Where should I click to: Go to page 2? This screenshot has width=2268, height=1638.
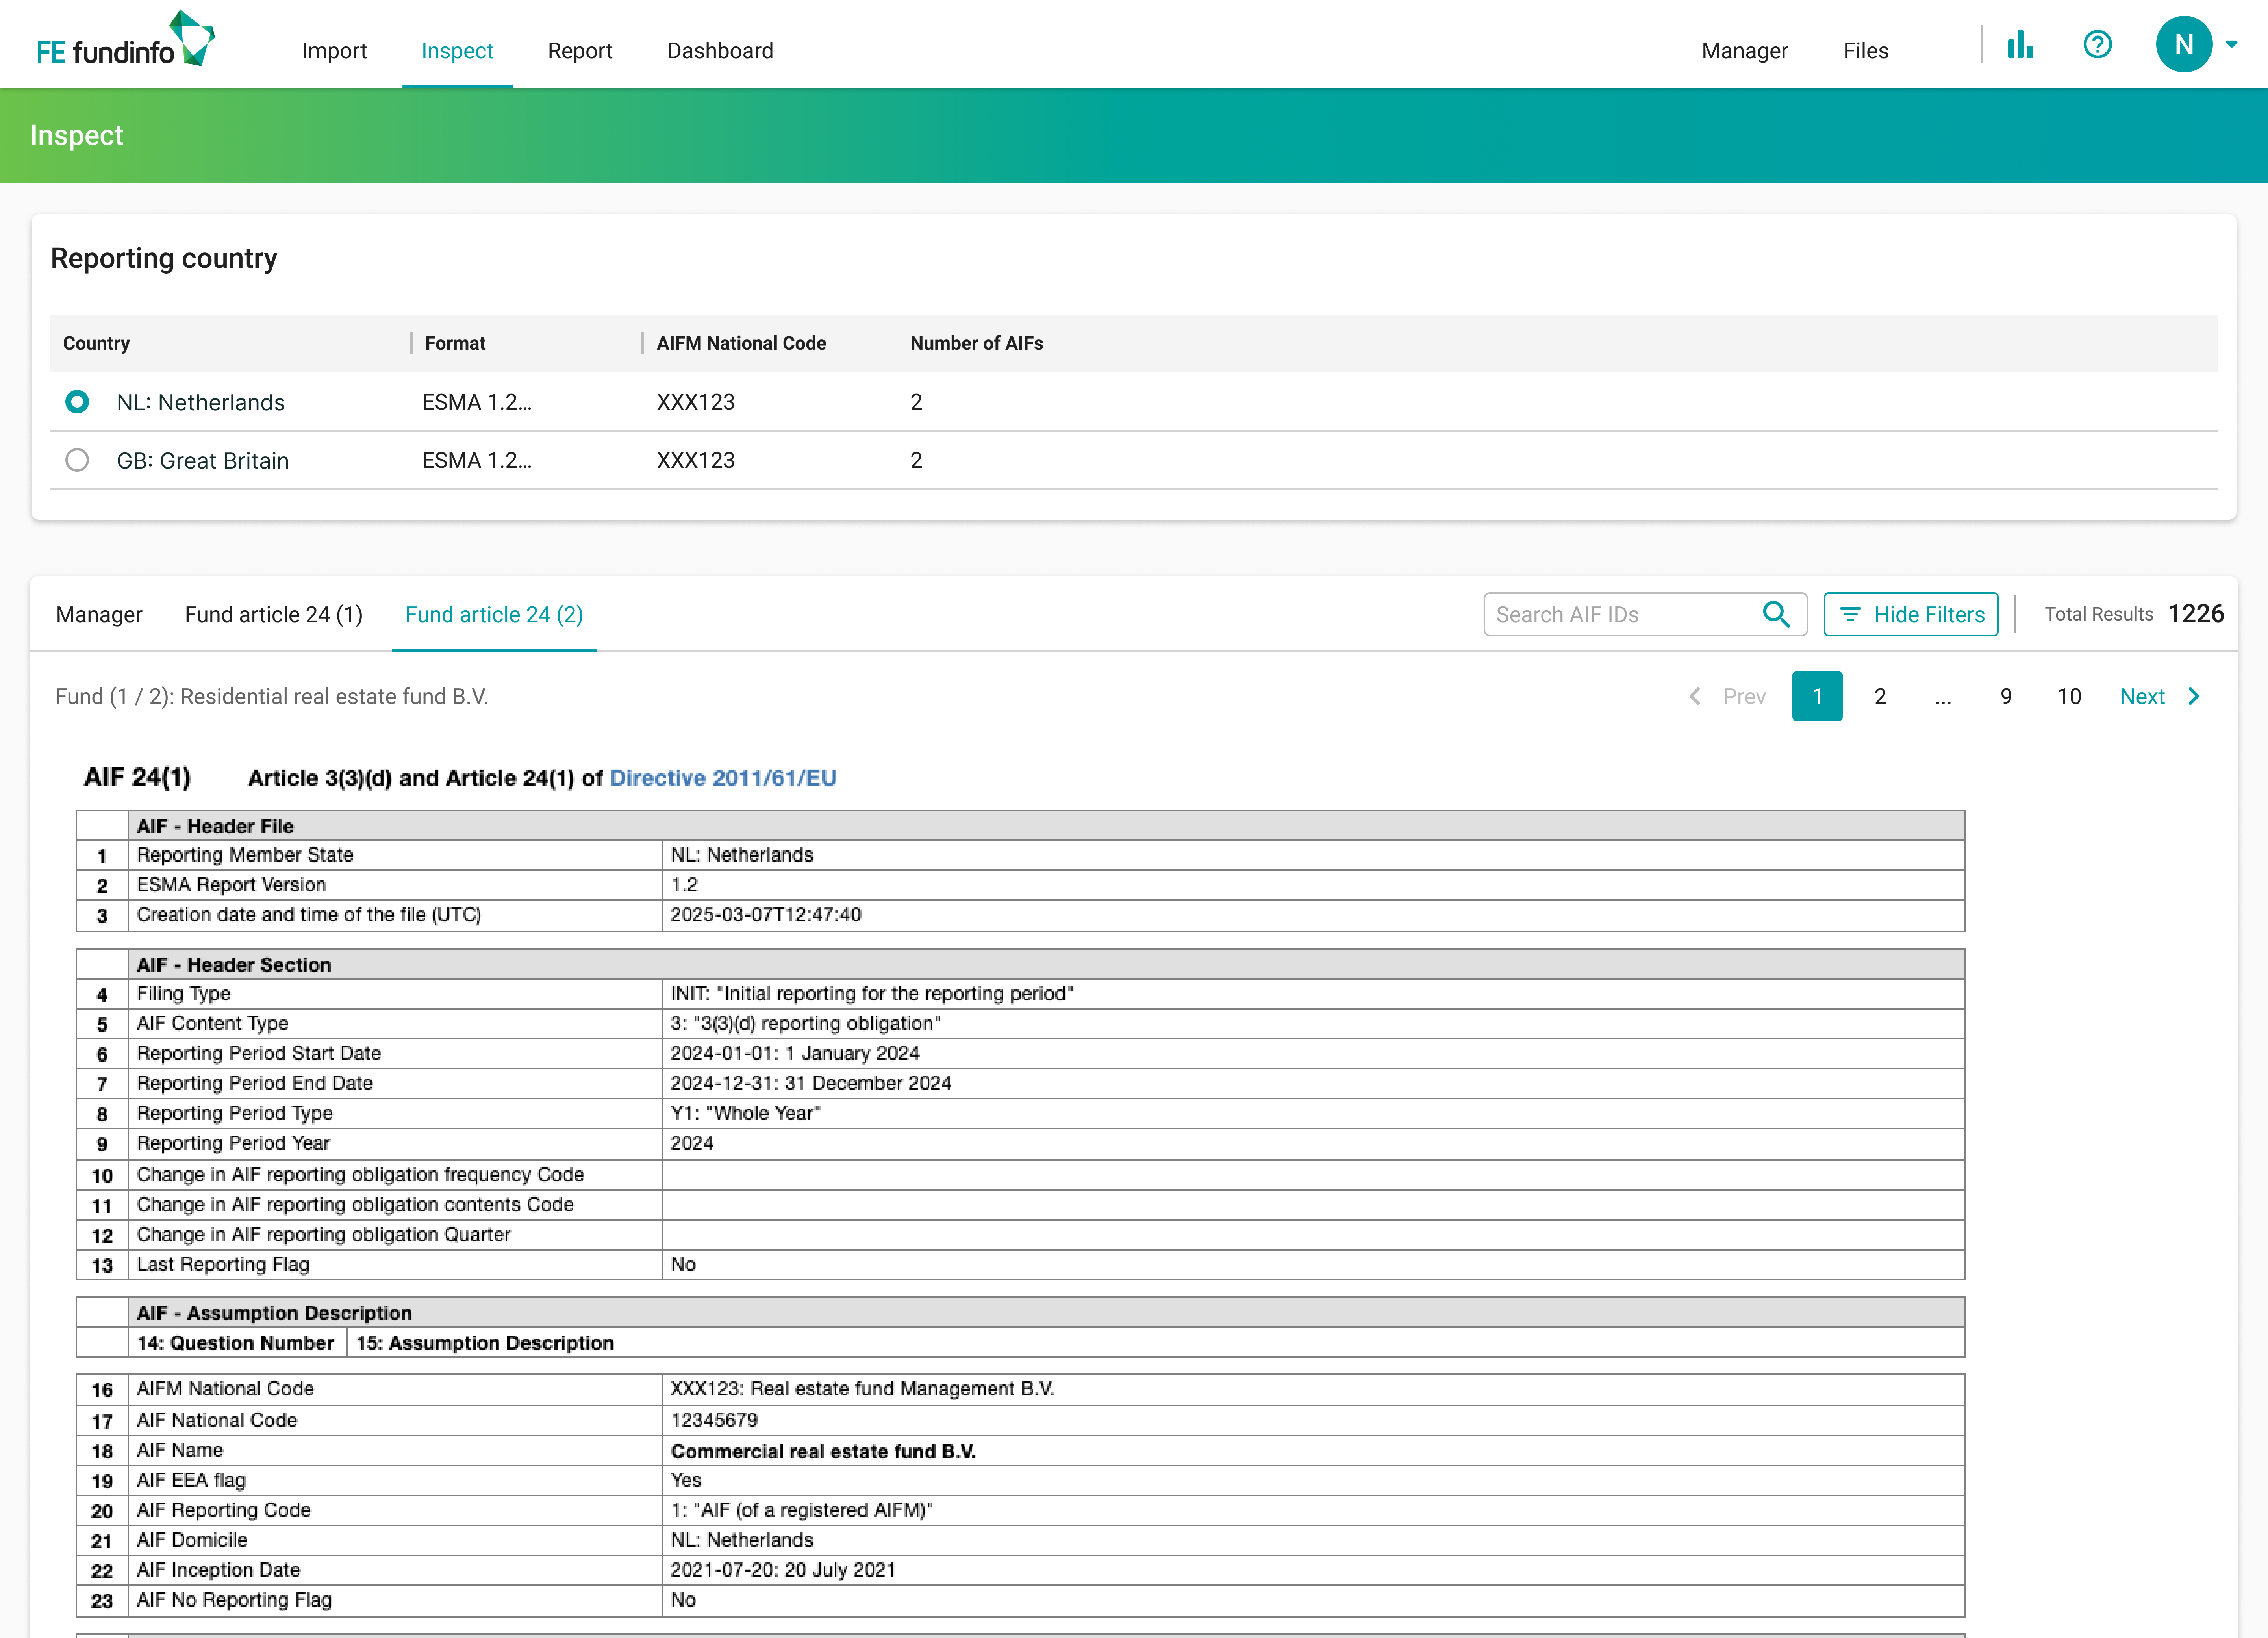1880,696
